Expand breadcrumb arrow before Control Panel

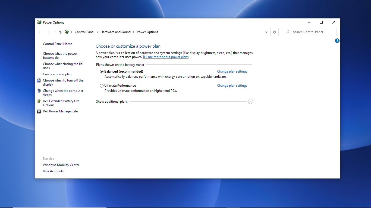[72, 32]
